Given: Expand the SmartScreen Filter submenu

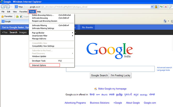Looking at the screenshot, I should (52, 36).
